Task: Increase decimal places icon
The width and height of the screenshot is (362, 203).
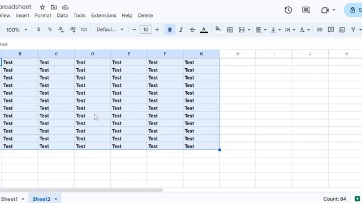Action: pyautogui.click(x=72, y=29)
